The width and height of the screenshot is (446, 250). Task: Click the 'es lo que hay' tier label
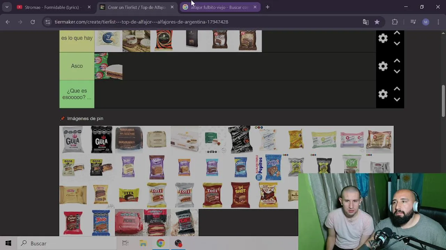(77, 38)
